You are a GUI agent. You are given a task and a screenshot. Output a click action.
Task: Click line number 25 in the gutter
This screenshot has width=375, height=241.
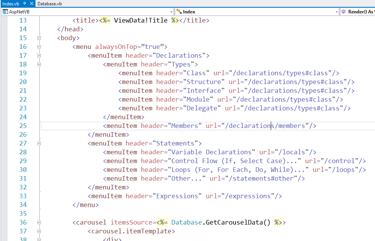pyautogui.click(x=23, y=126)
